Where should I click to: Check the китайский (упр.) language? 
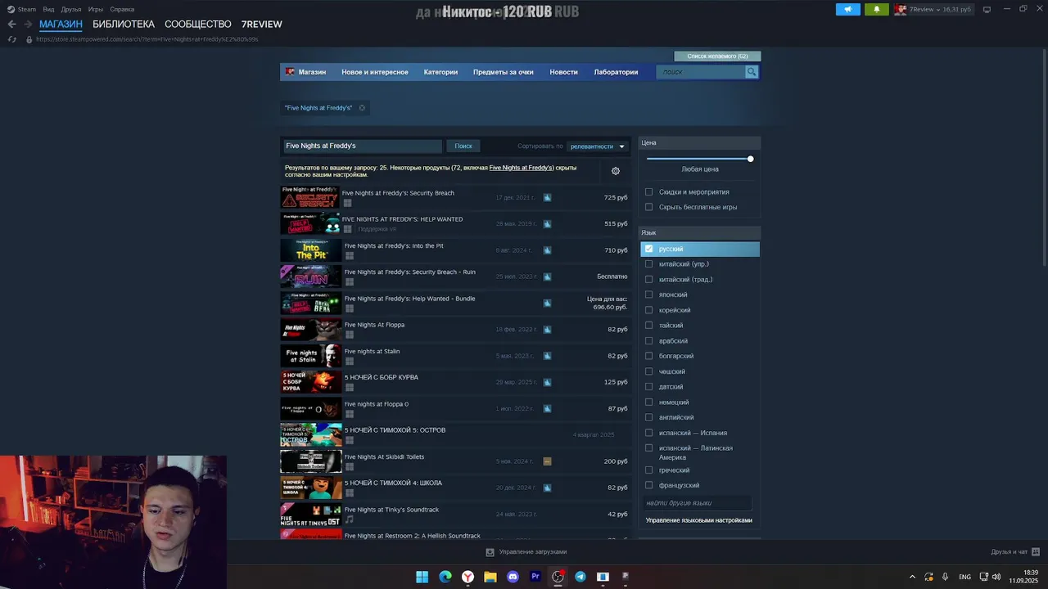[x=649, y=264]
